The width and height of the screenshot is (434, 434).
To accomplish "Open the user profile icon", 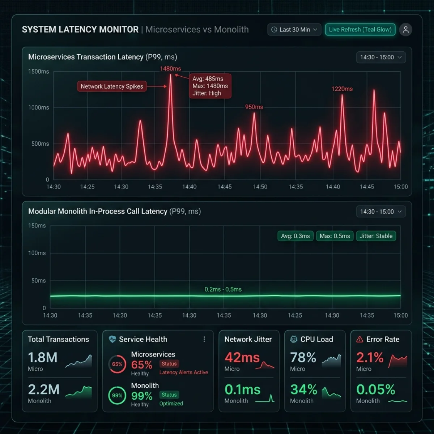I will pyautogui.click(x=406, y=30).
